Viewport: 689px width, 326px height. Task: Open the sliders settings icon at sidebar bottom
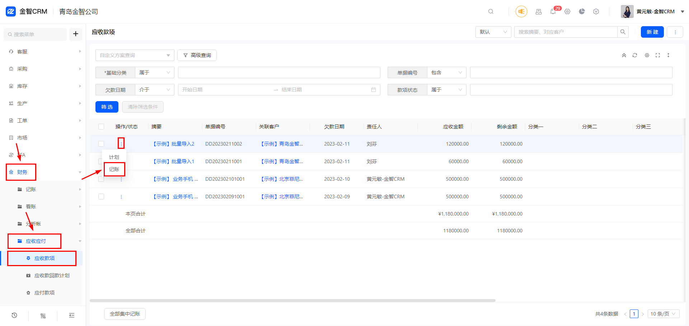43,316
